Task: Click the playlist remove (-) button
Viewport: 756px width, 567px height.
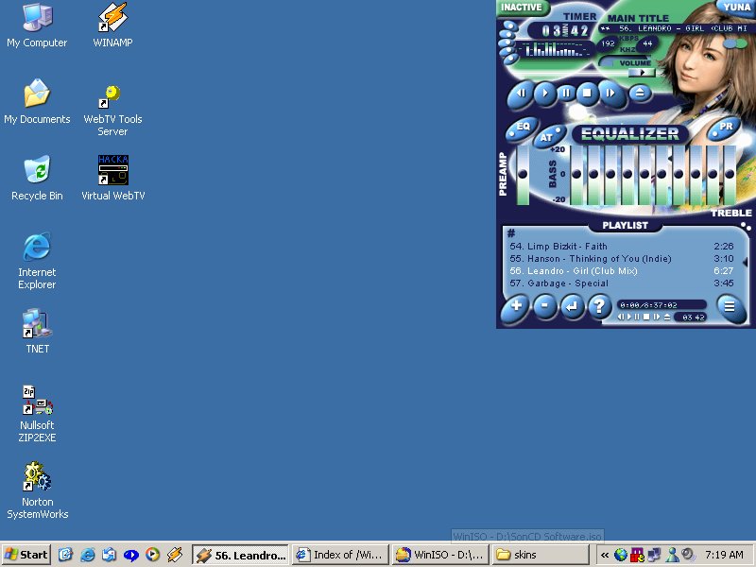Action: [544, 306]
